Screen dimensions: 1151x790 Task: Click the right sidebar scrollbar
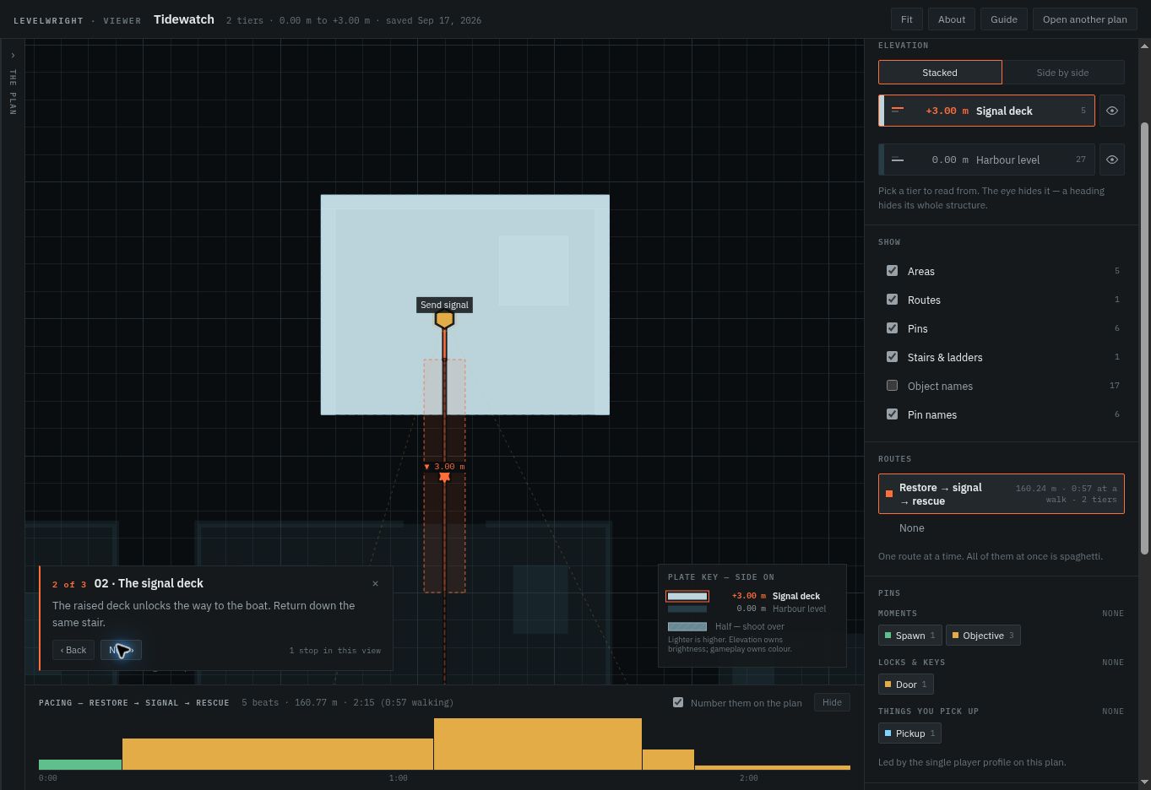[x=1145, y=338]
